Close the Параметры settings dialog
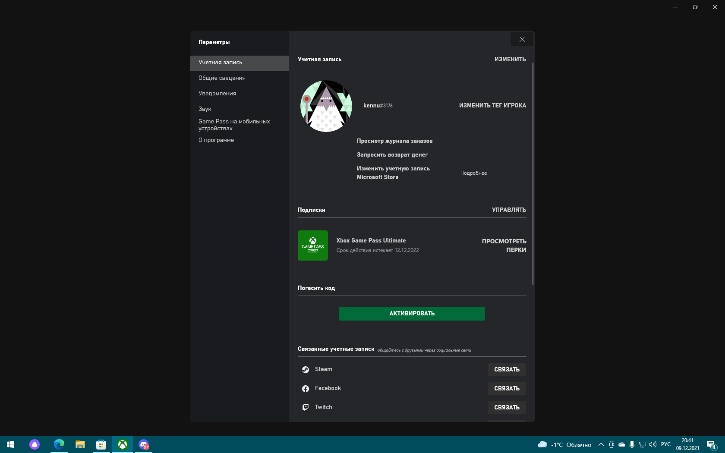The image size is (725, 453). pyautogui.click(x=522, y=39)
